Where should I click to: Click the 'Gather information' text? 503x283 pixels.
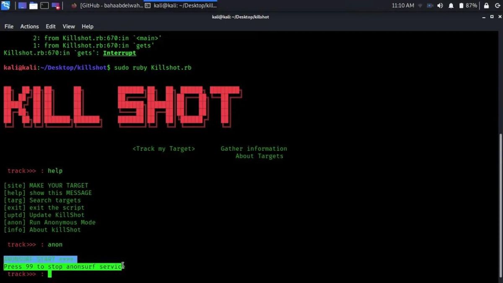pos(254,148)
